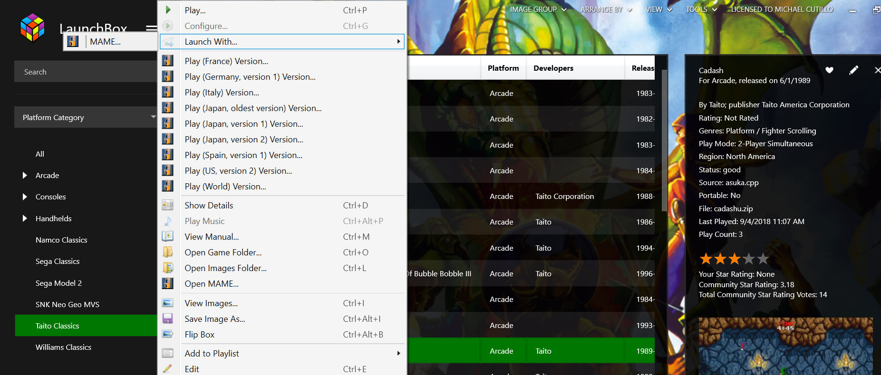881x375 pixels.
Task: Click the green Play icon in context menu
Action: [x=168, y=9]
